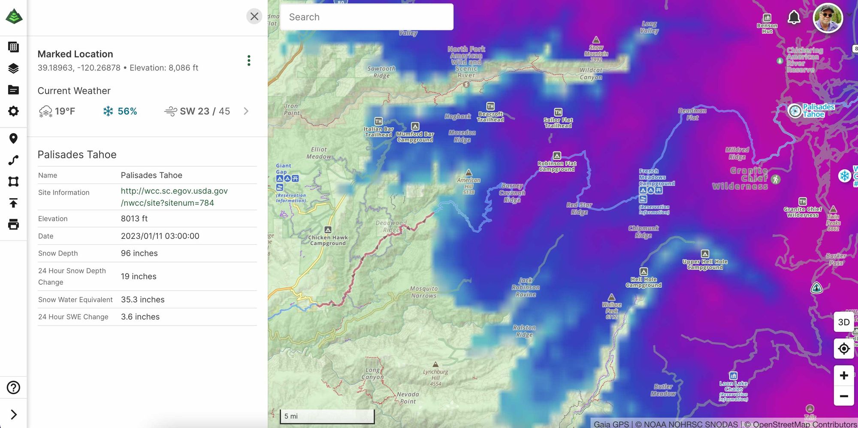
Task: Open the grid icon in the sidebar
Action: click(14, 47)
